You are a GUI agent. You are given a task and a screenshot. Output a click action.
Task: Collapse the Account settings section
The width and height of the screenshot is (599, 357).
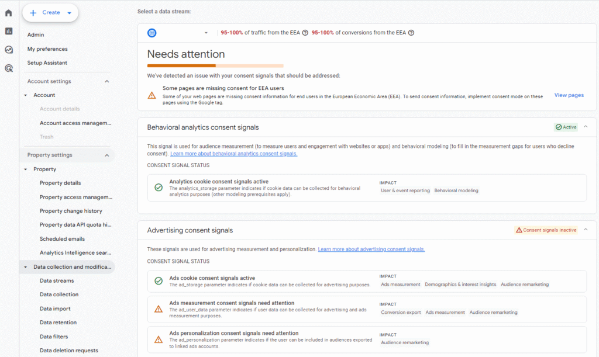coord(106,81)
